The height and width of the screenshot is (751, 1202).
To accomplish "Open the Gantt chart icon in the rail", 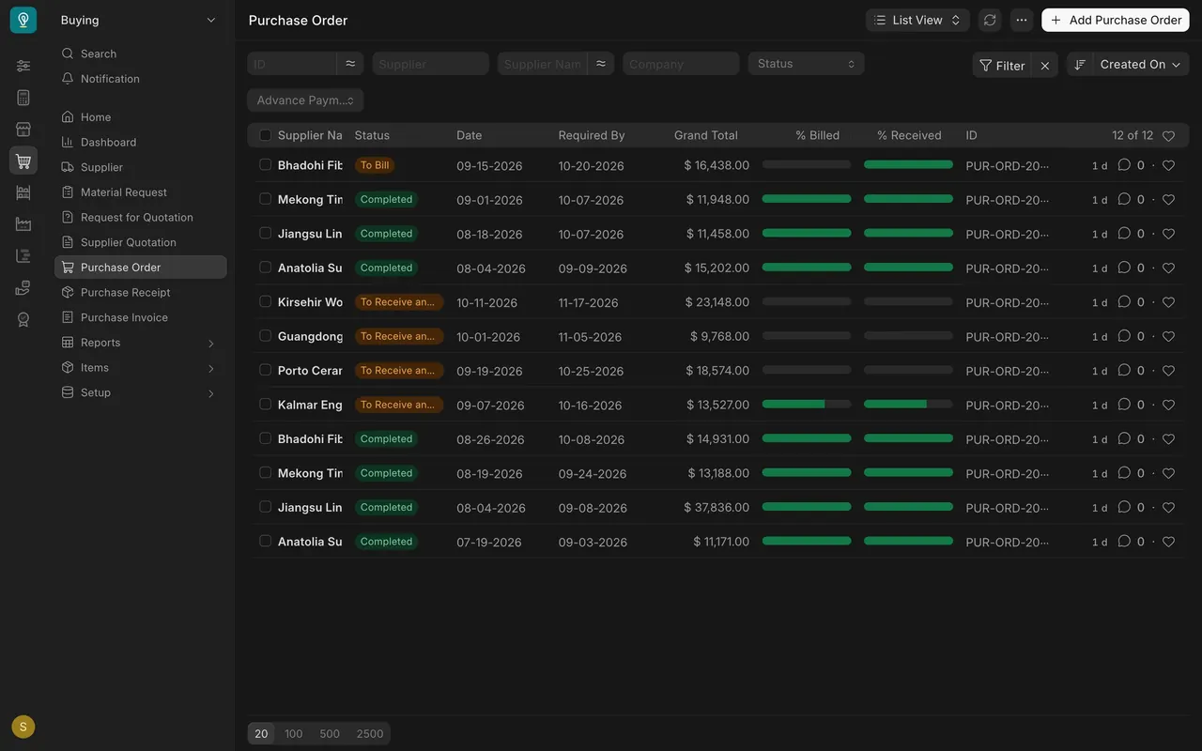I will click(x=23, y=256).
